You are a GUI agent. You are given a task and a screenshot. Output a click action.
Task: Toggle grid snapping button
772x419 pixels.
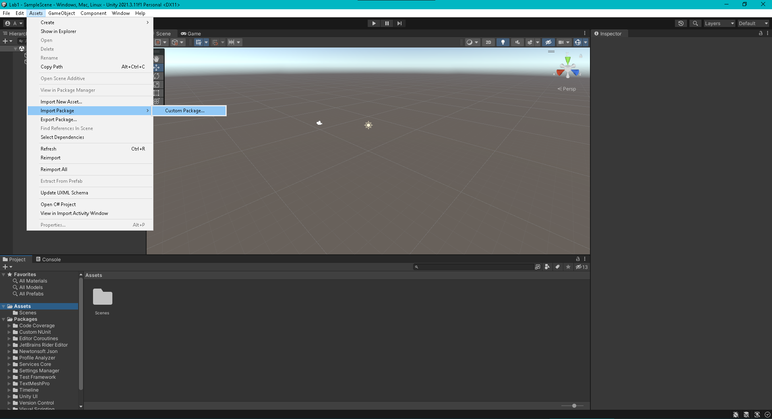[215, 42]
